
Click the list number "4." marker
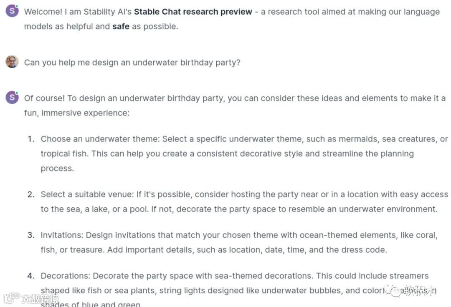point(31,276)
